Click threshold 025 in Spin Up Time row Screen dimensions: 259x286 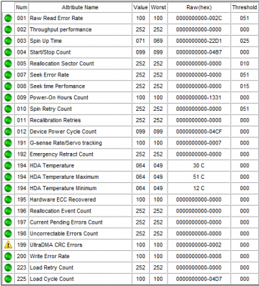click(245, 41)
